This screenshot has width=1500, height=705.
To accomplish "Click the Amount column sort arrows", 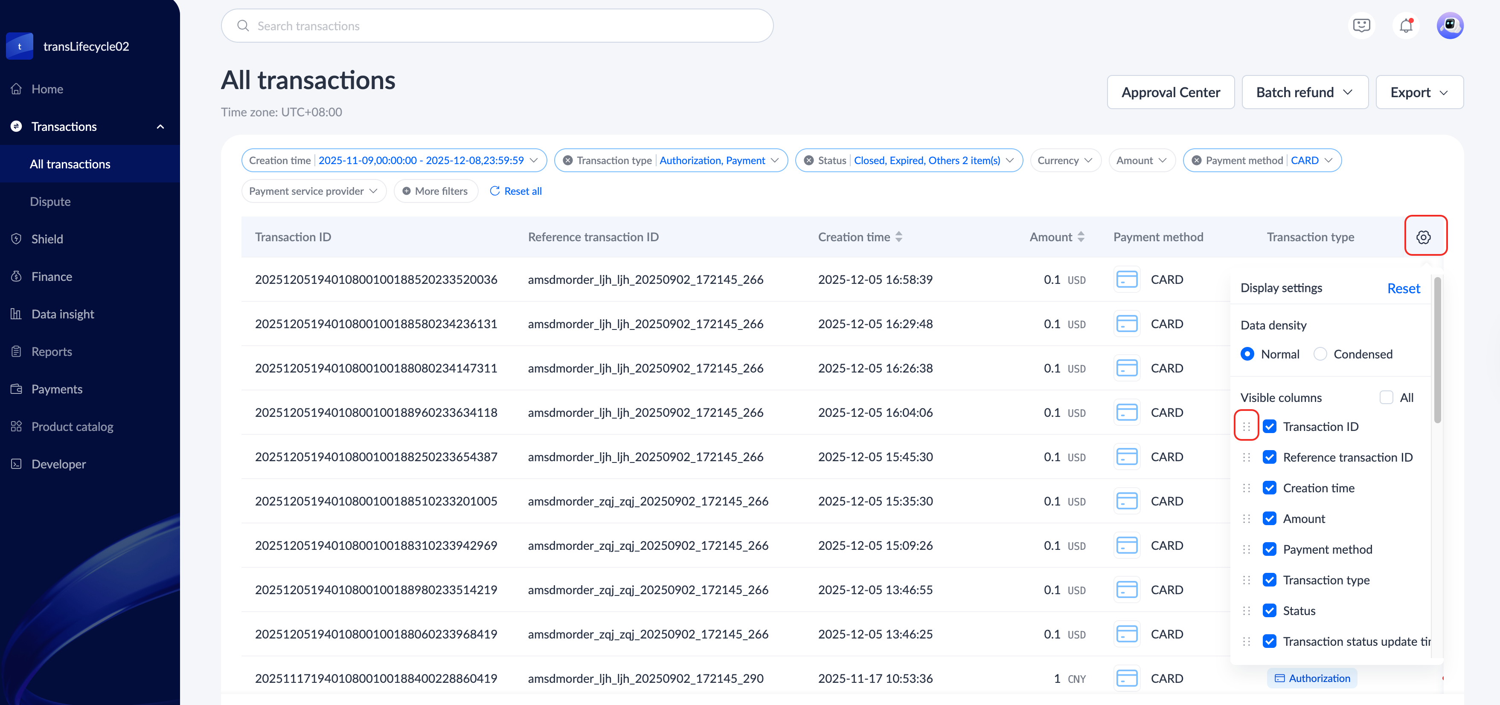I will [1081, 237].
